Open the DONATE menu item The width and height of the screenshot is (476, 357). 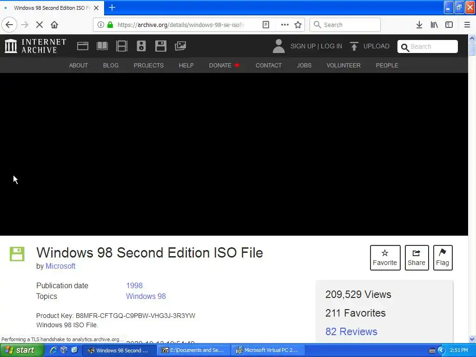(224, 65)
